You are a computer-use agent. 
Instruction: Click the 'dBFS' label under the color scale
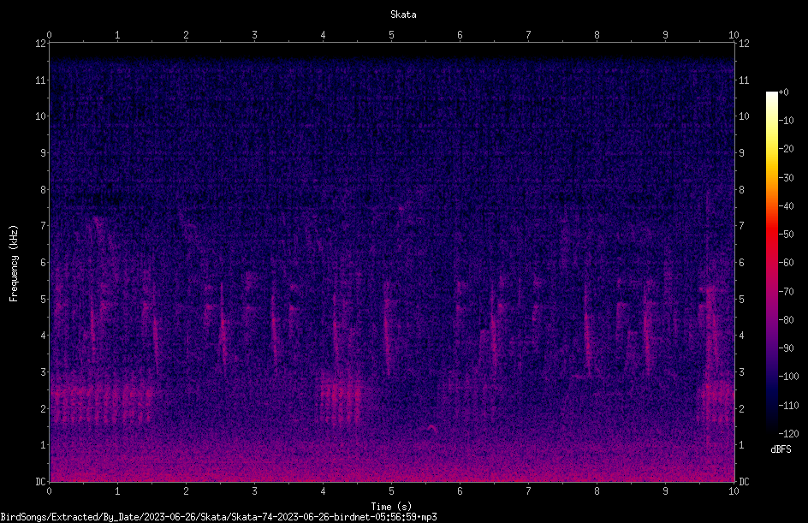coord(781,449)
